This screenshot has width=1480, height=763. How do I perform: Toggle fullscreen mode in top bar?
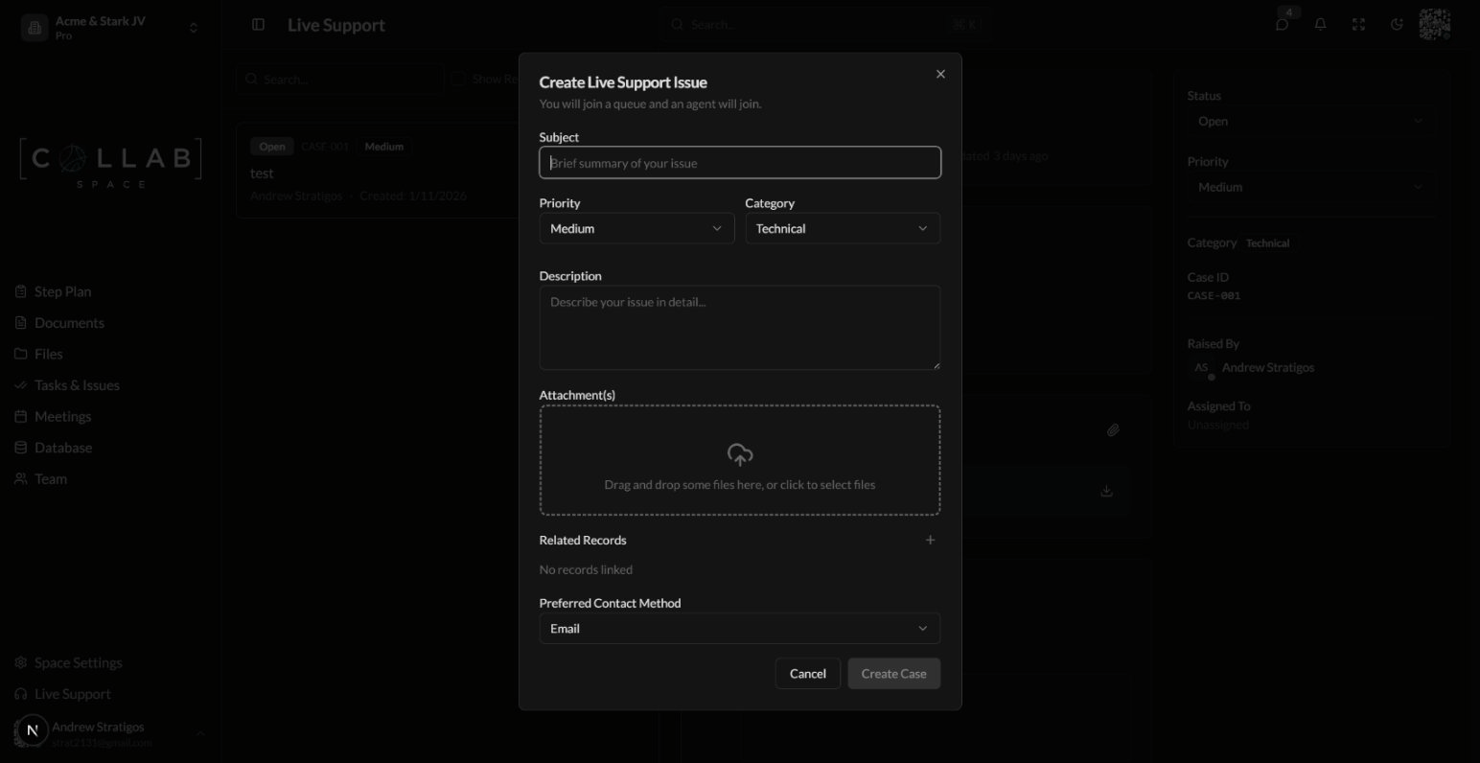(x=1358, y=24)
